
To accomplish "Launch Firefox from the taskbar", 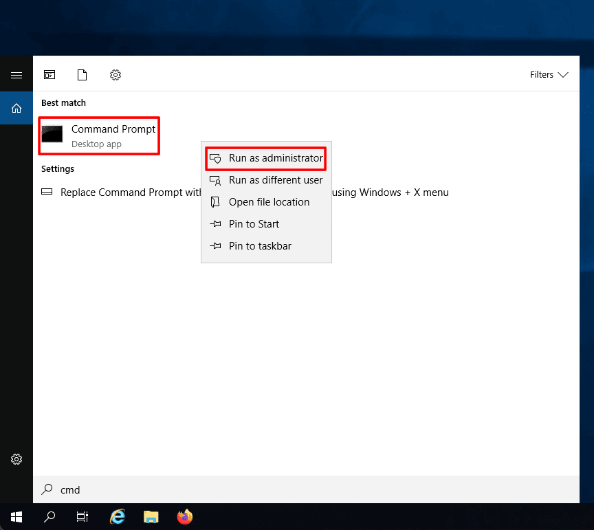I will point(184,516).
